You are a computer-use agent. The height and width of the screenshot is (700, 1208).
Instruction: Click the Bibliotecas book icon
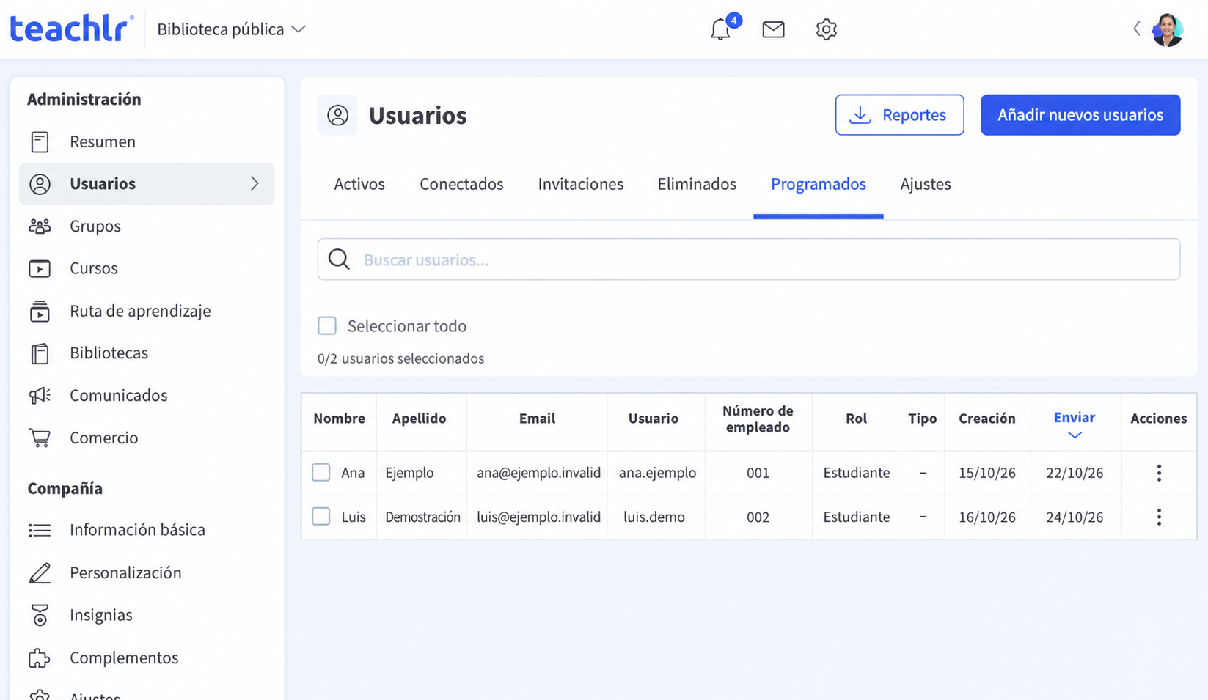pos(40,353)
